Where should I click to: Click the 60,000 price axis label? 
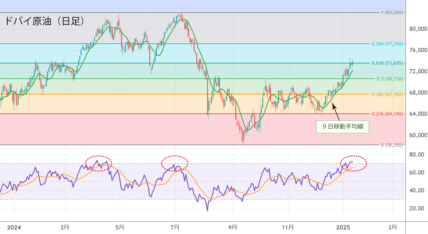418,135
